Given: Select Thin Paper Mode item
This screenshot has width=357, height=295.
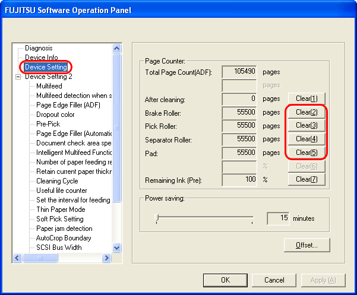Looking at the screenshot, I should point(61,210).
